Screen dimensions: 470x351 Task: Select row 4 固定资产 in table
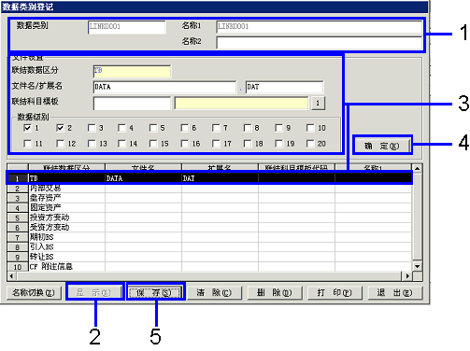(209, 207)
